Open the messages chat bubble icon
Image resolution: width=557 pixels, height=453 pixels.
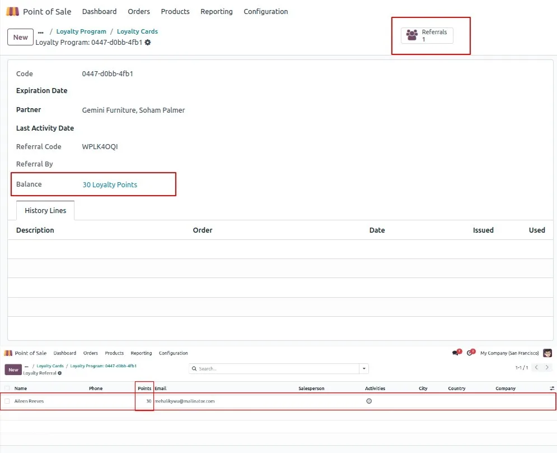[456, 353]
